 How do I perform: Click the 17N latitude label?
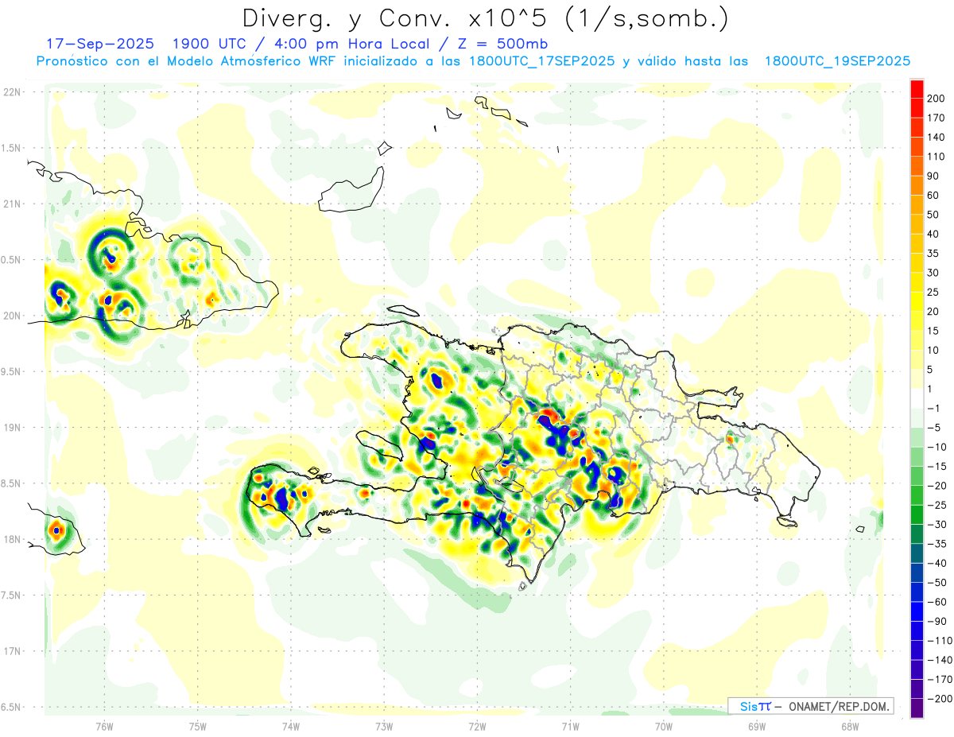[x=12, y=651]
